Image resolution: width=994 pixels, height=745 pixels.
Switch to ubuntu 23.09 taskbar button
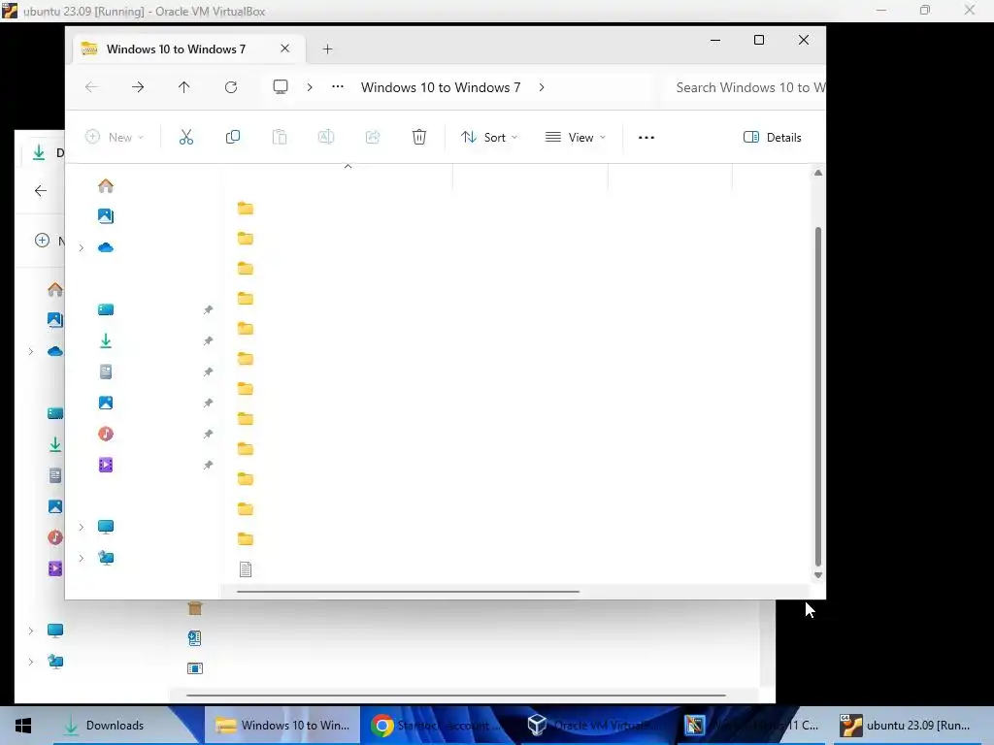coord(907,726)
